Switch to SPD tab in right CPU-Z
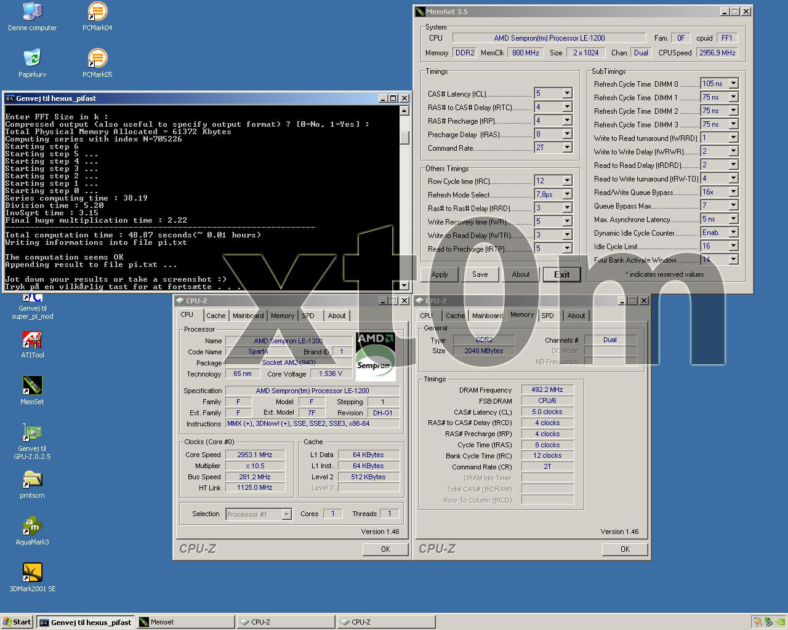This screenshot has height=630, width=788. [547, 316]
